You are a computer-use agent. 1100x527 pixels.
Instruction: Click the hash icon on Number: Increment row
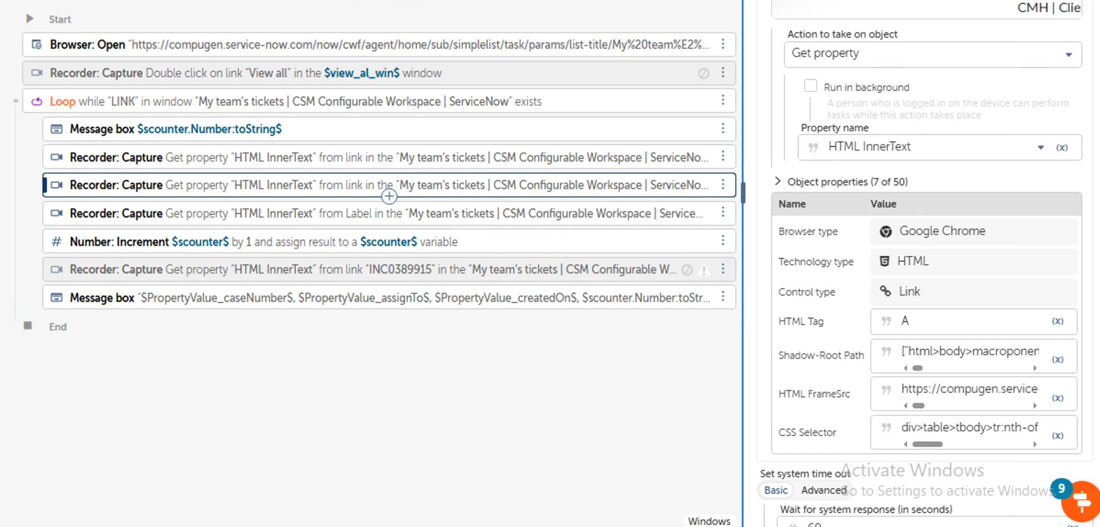(x=56, y=241)
